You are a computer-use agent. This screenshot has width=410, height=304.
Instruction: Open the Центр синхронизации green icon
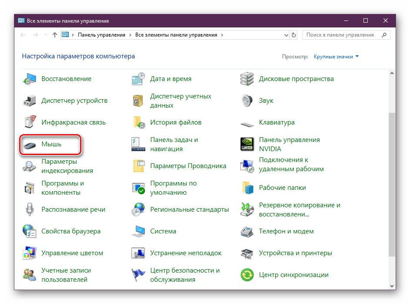(247, 275)
